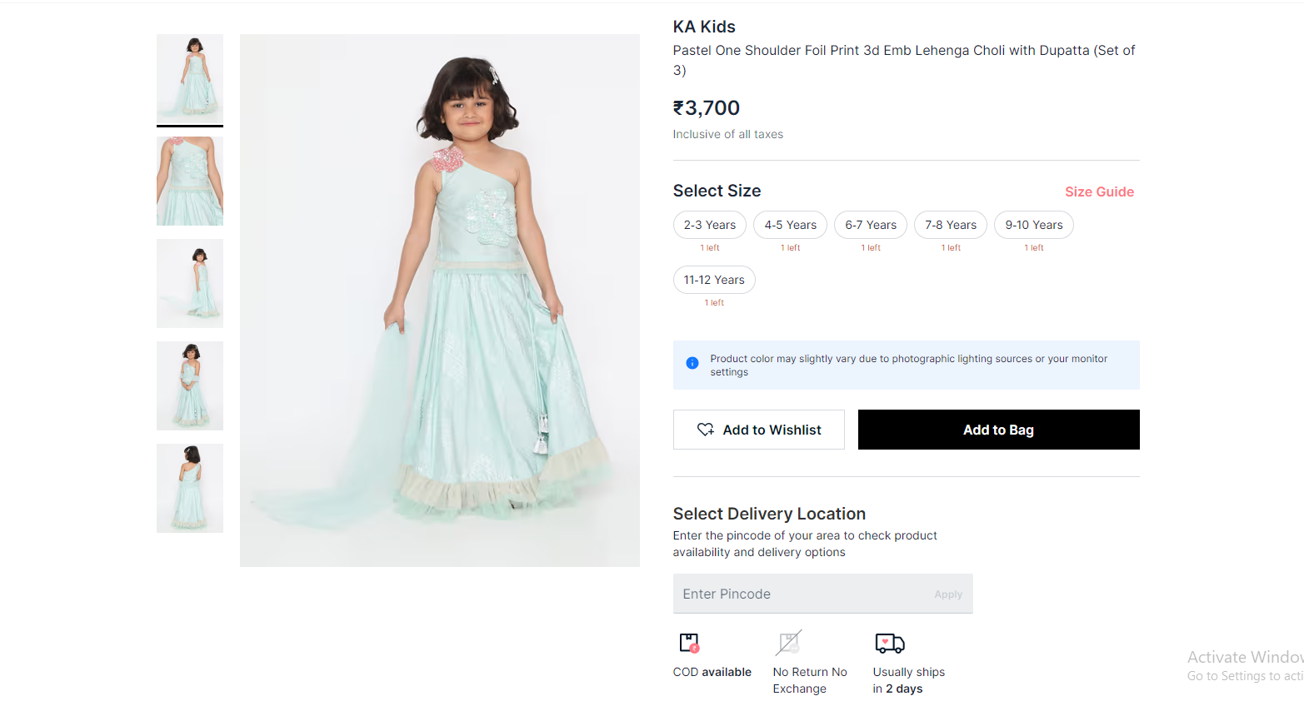Screen dimensions: 1304x706
Task: Select the 11-12 Years size
Action: coord(714,280)
